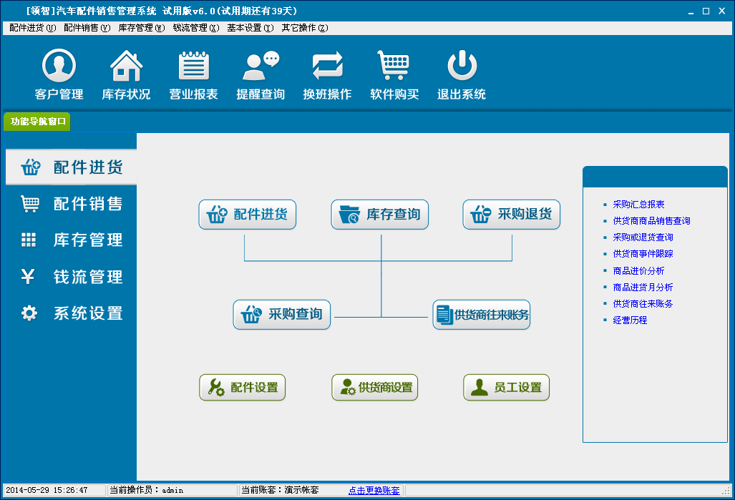Image resolution: width=735 pixels, height=500 pixels.
Task: Open 系统设置 sidebar section
Action: (72, 313)
